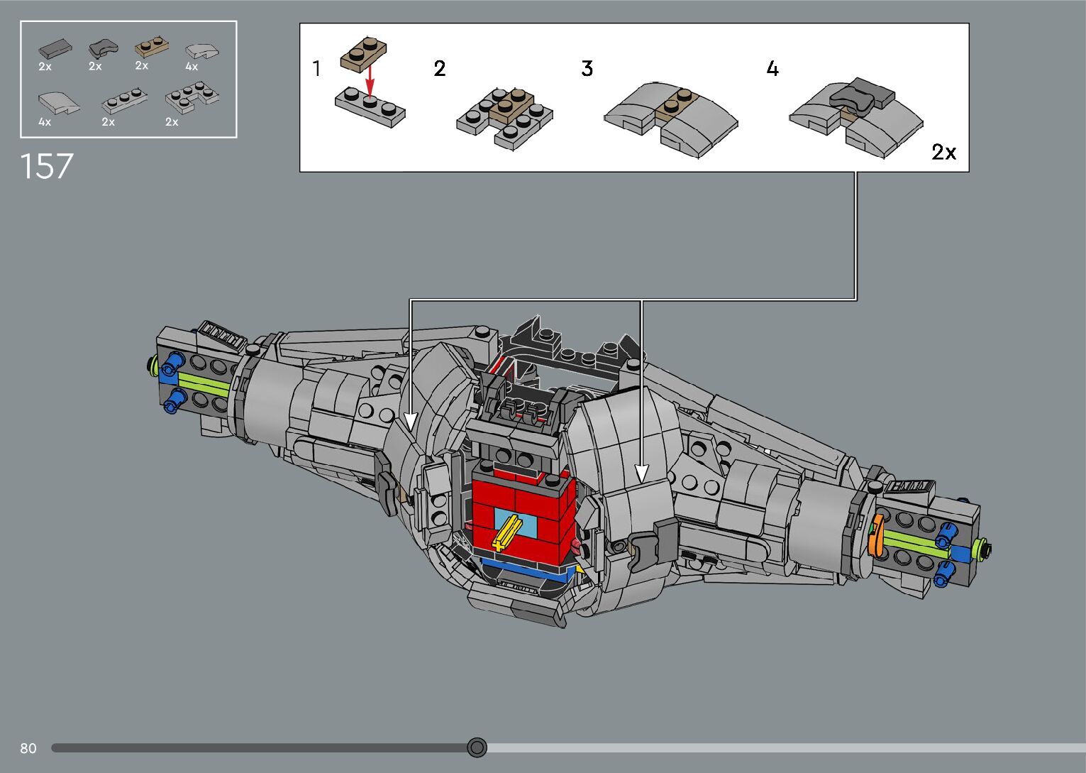Select the top-row light gray curved slope
The image size is (1086, 773).
click(201, 50)
